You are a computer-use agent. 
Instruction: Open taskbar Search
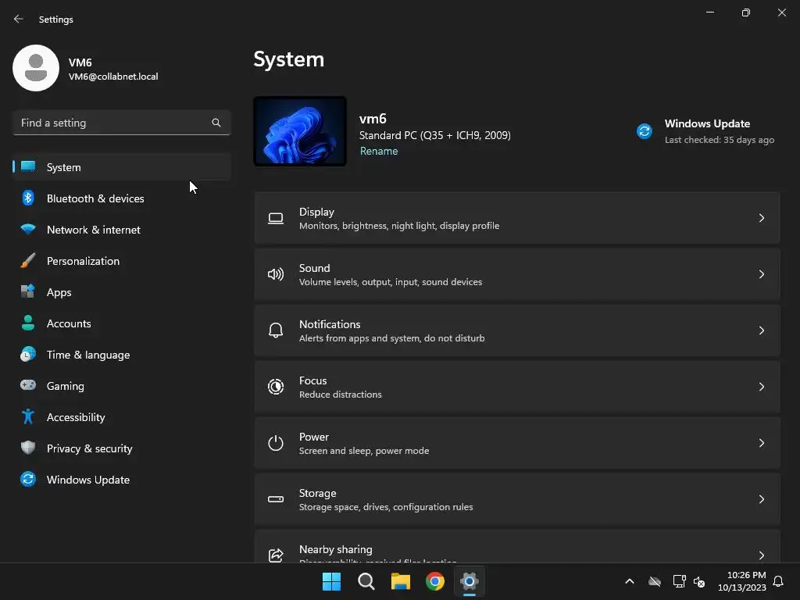[366, 581]
